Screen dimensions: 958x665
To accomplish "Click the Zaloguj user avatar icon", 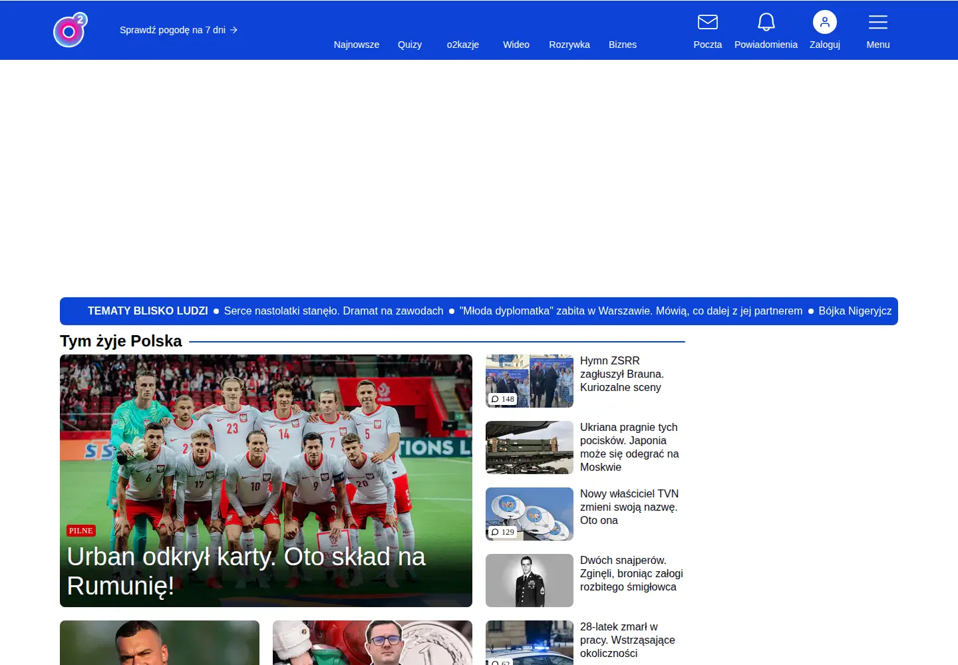I will pyautogui.click(x=824, y=22).
